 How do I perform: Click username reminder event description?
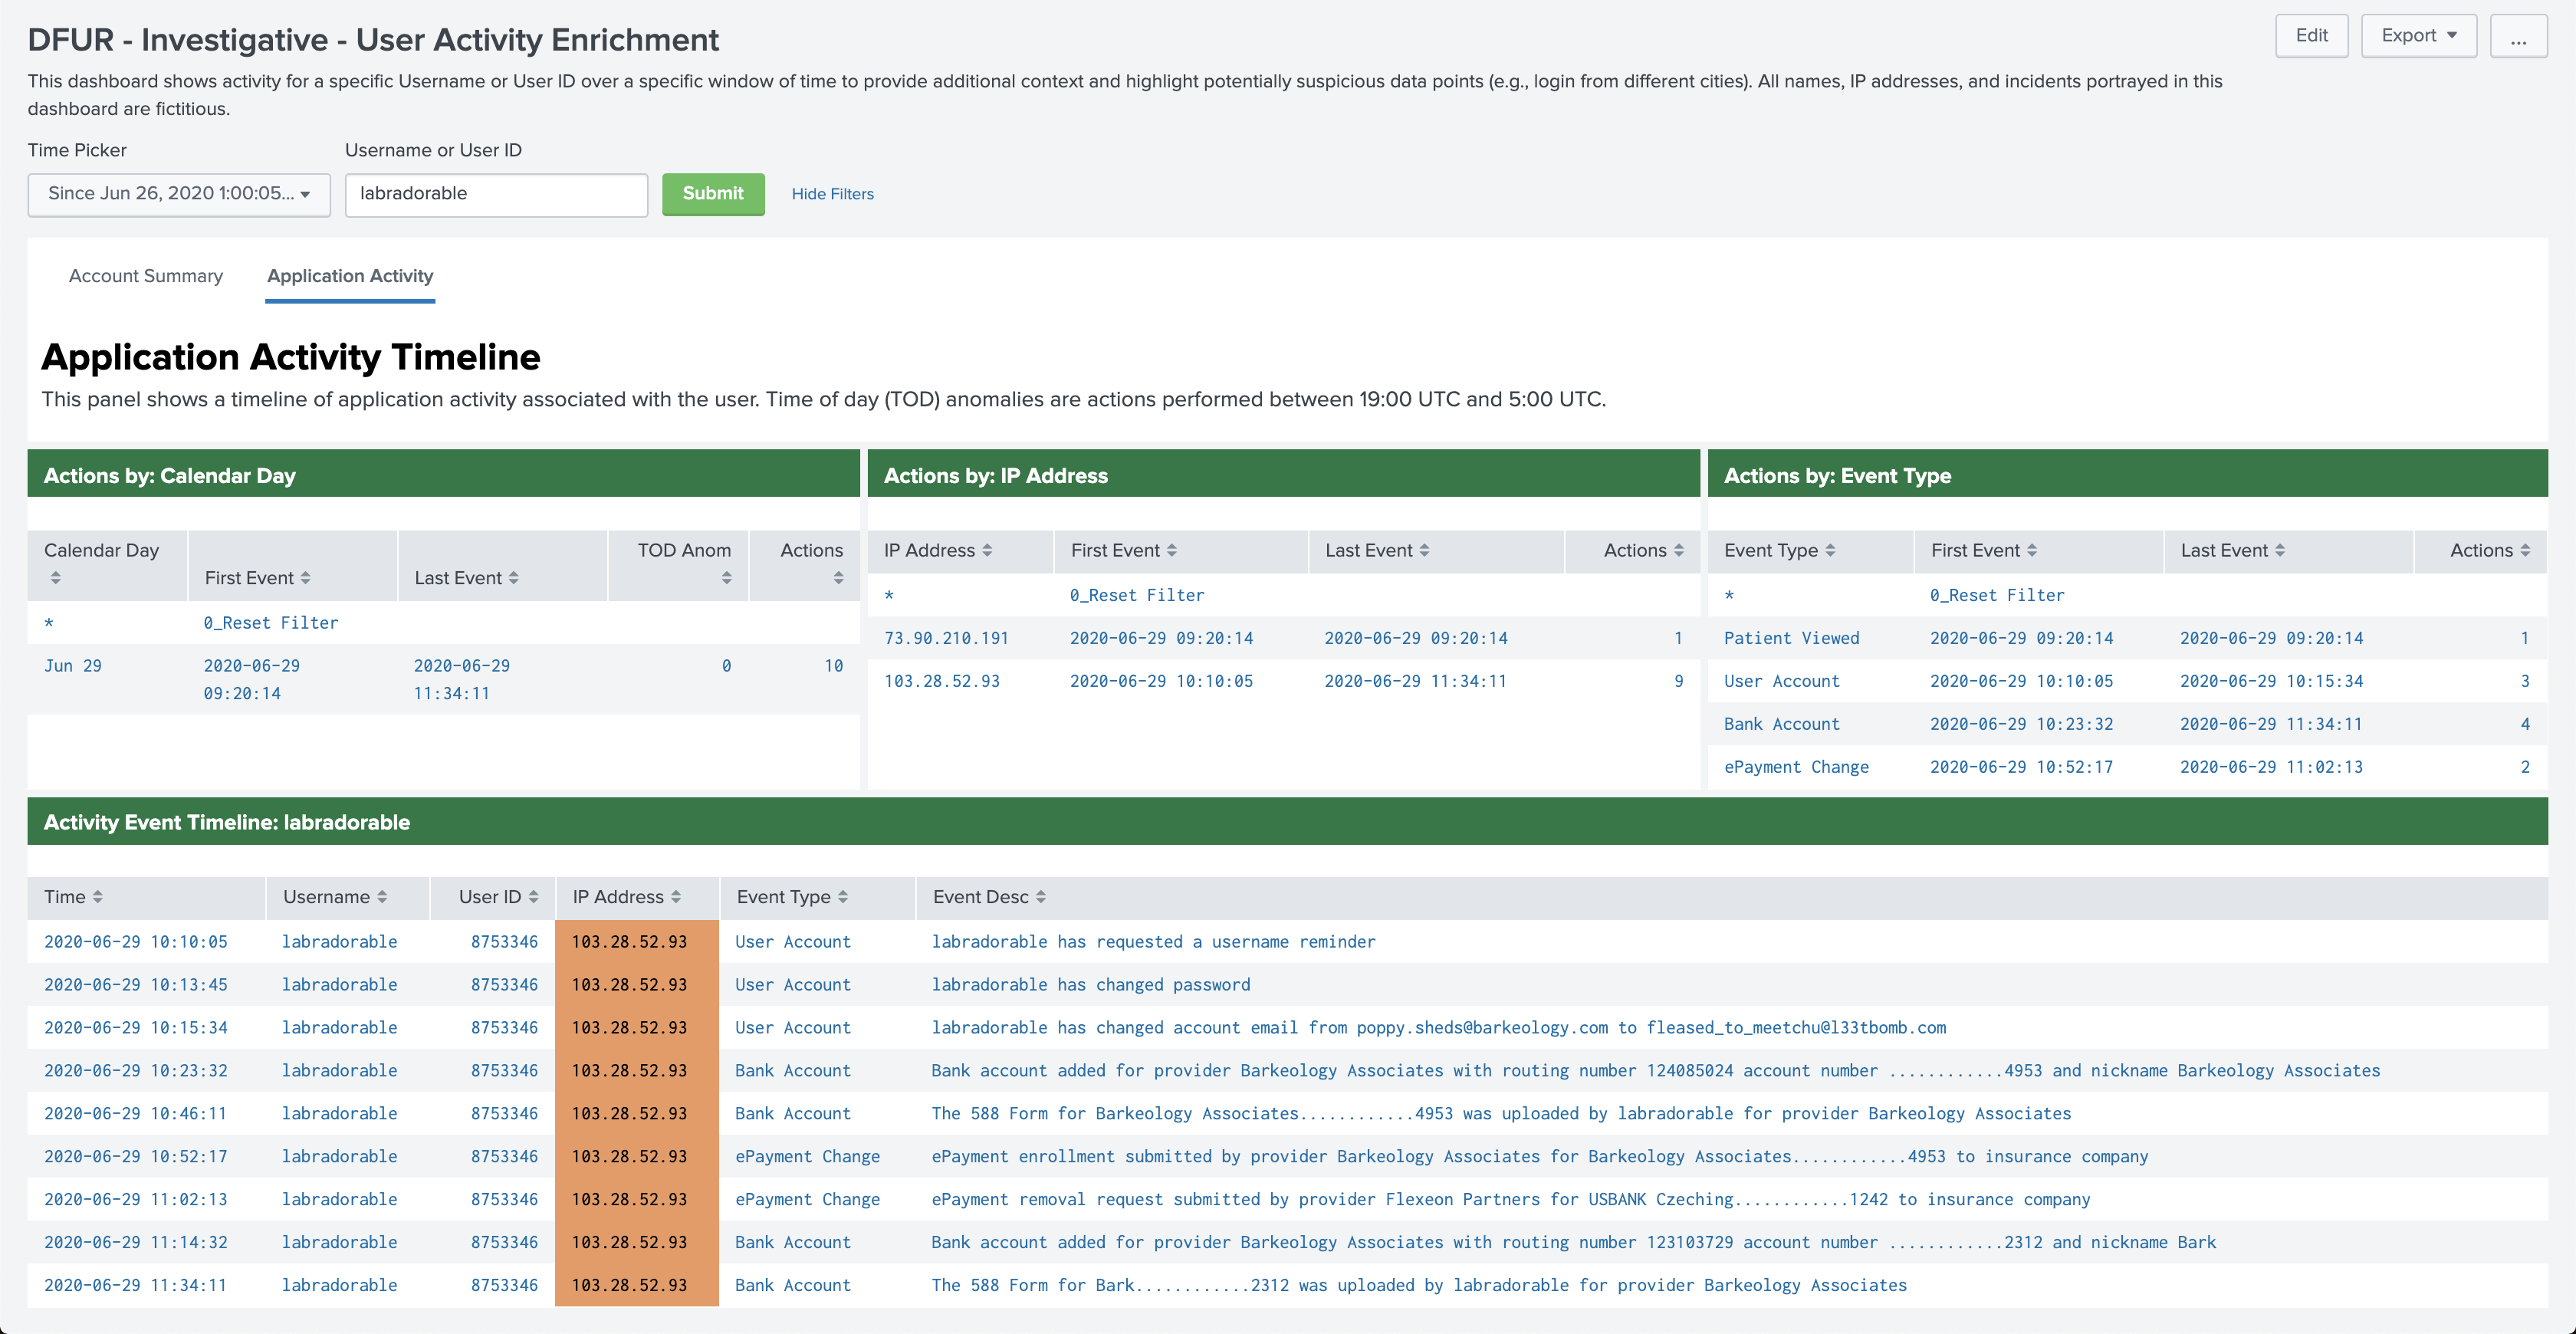coord(1153,942)
